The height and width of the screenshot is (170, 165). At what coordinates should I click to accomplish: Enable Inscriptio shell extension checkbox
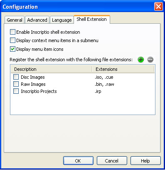tap(12, 32)
